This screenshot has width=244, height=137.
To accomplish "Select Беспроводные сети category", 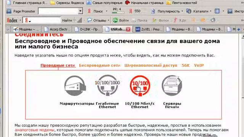I will coord(100,65).
